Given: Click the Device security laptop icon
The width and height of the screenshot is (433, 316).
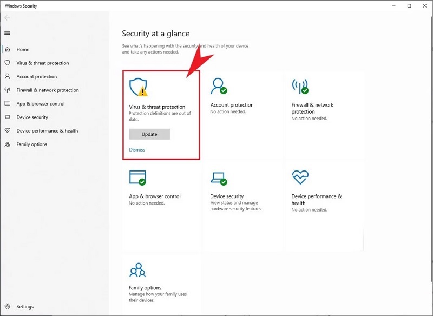Looking at the screenshot, I should (x=219, y=177).
